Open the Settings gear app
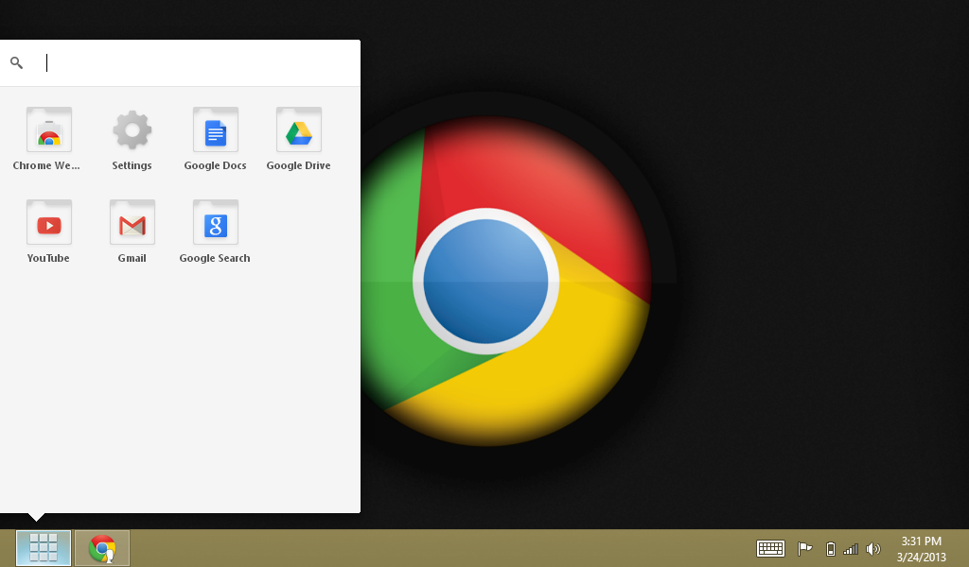Screen dimensions: 969x567 click(x=132, y=129)
